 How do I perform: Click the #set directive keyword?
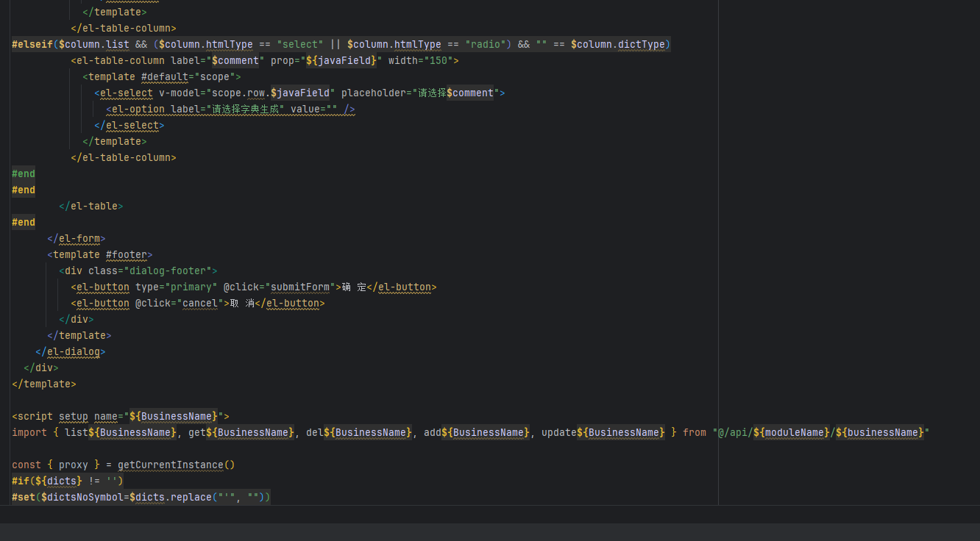click(x=24, y=498)
